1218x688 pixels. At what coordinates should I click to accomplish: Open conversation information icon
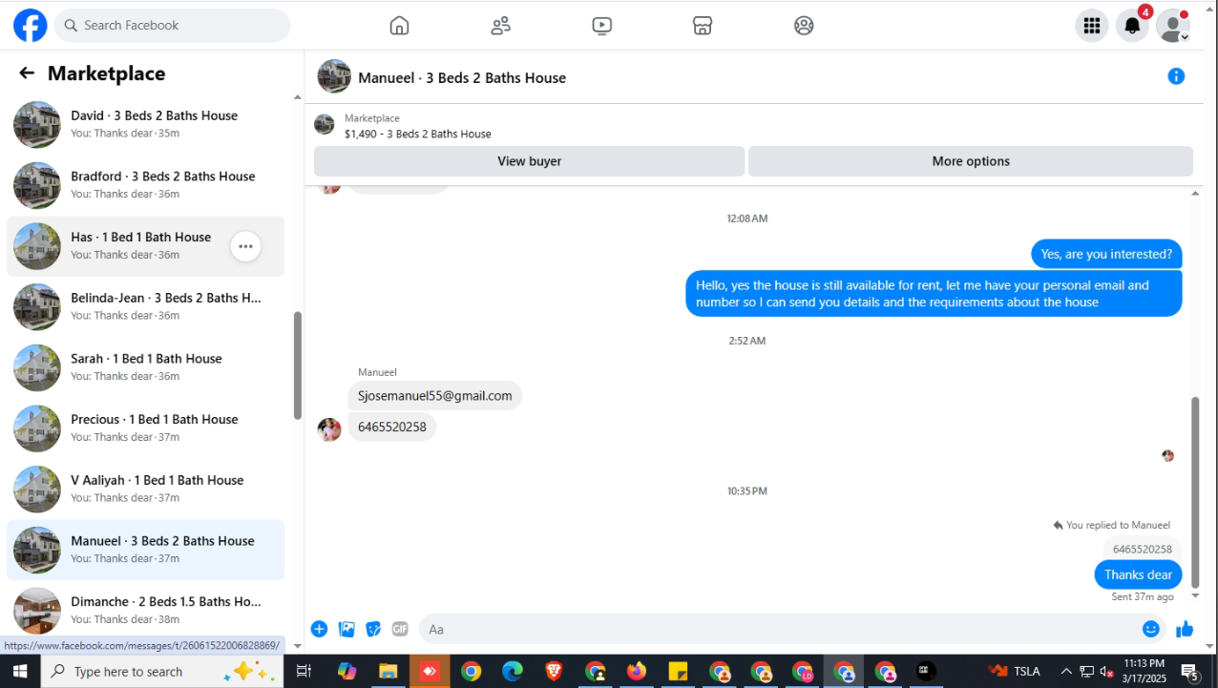[1176, 76]
